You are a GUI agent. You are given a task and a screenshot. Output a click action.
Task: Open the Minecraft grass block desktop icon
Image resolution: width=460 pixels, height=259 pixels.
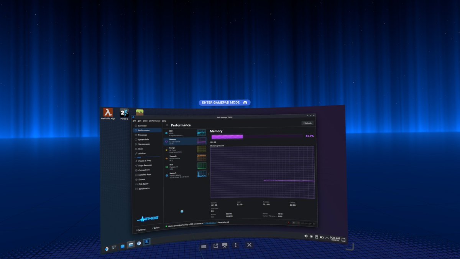140,113
